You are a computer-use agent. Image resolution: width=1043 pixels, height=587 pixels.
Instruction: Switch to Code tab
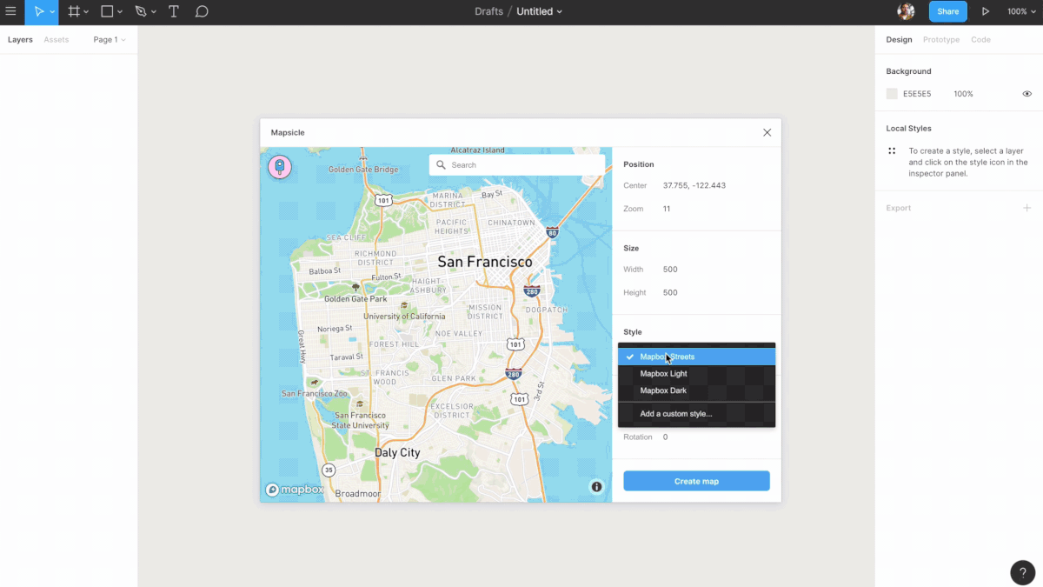[980, 40]
